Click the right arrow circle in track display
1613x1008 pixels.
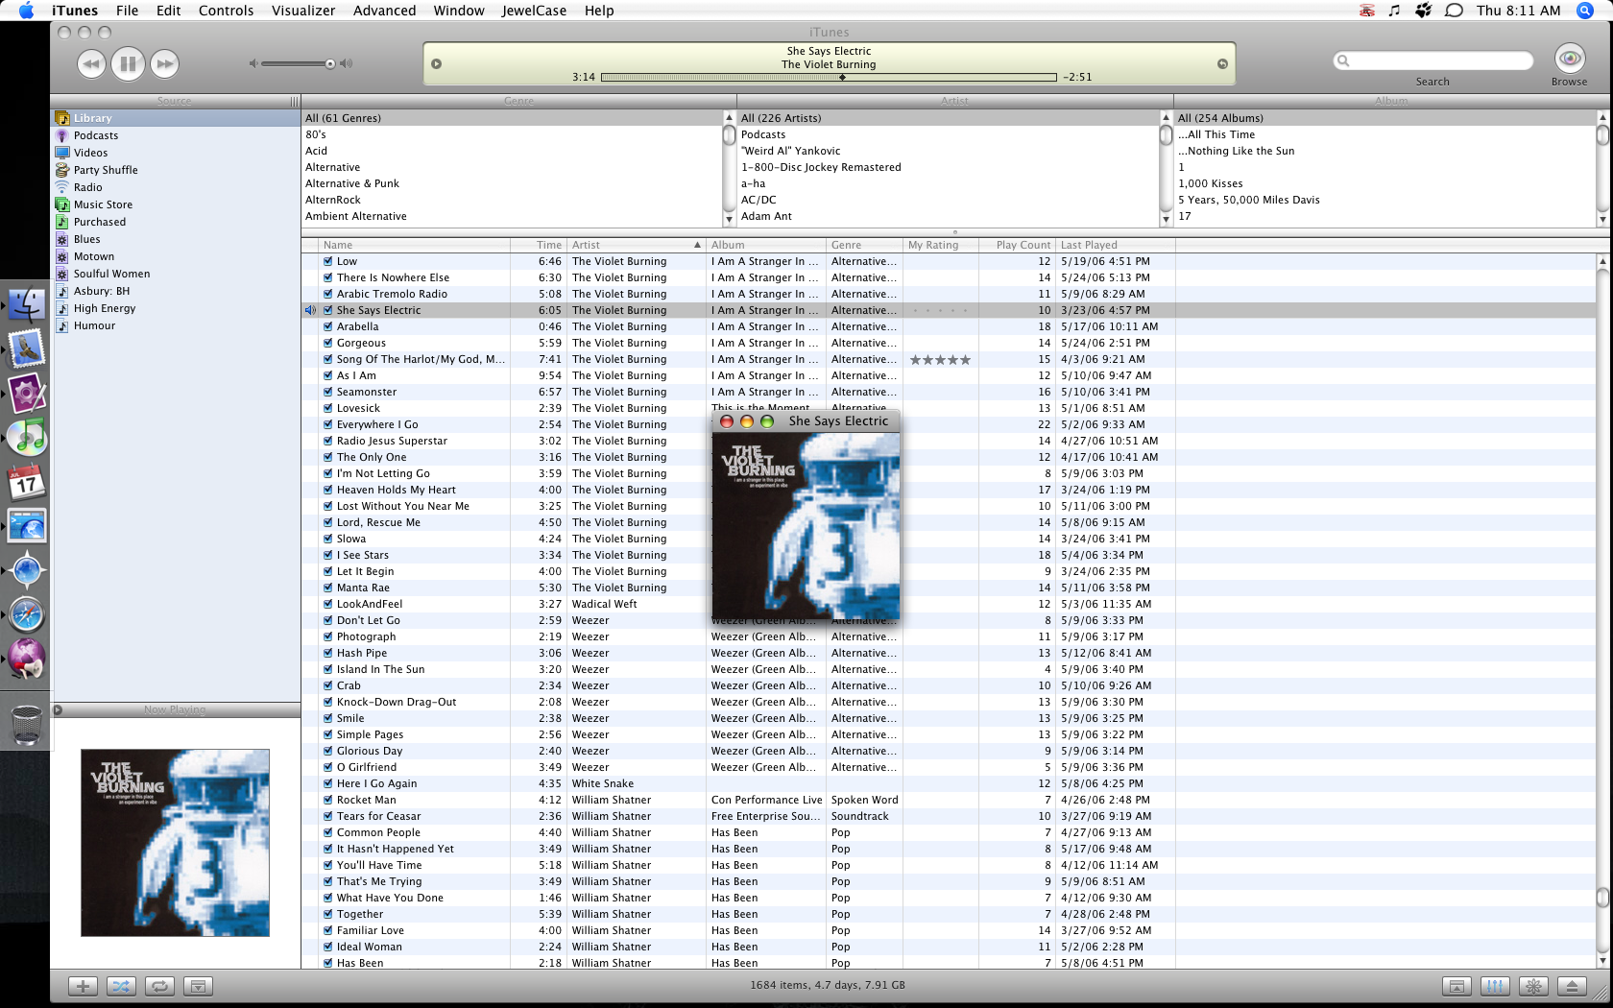1222,64
